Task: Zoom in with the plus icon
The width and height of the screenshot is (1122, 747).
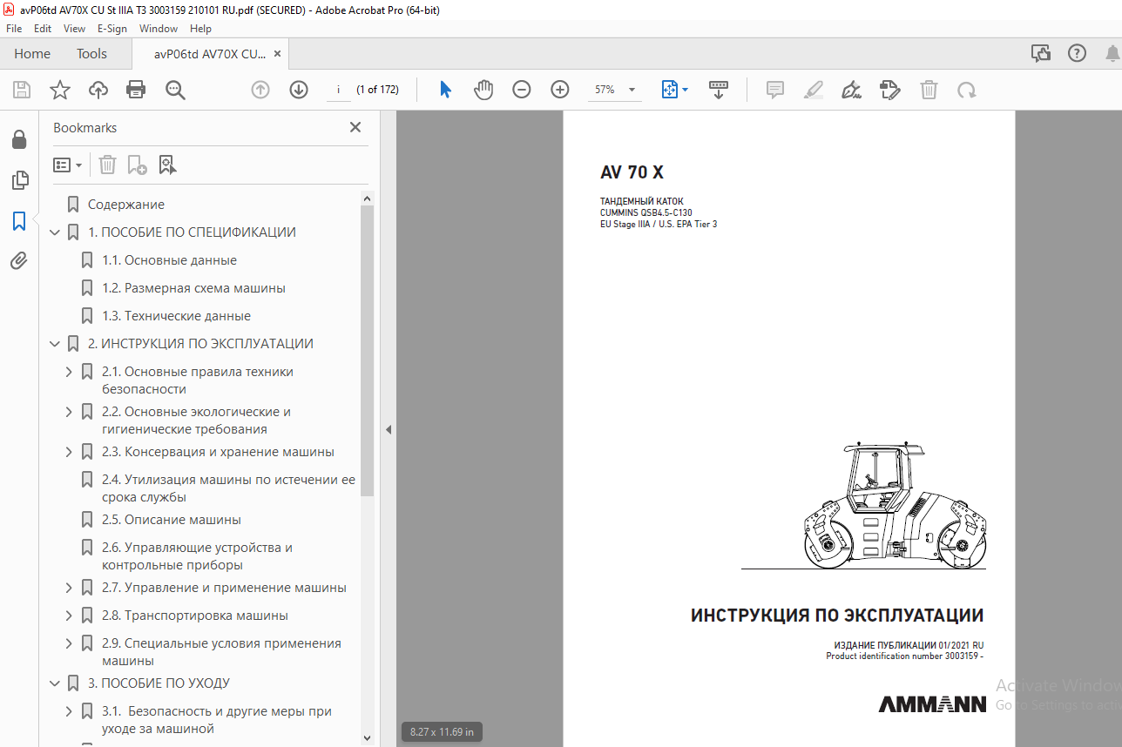Action: (x=560, y=90)
